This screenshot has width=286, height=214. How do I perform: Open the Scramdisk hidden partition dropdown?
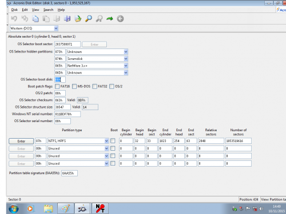tap(126, 59)
